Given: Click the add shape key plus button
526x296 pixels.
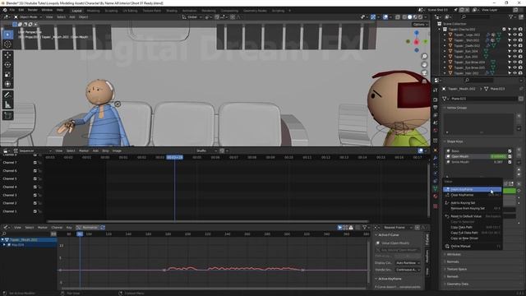Looking at the screenshot, I should [x=519, y=150].
